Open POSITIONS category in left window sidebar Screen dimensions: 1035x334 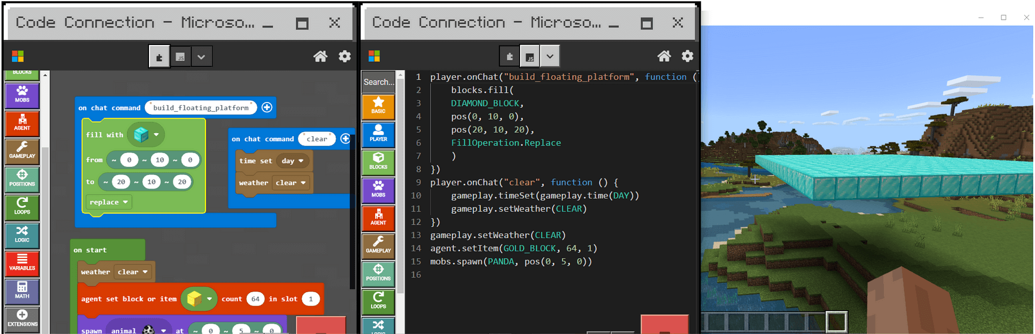tap(22, 179)
